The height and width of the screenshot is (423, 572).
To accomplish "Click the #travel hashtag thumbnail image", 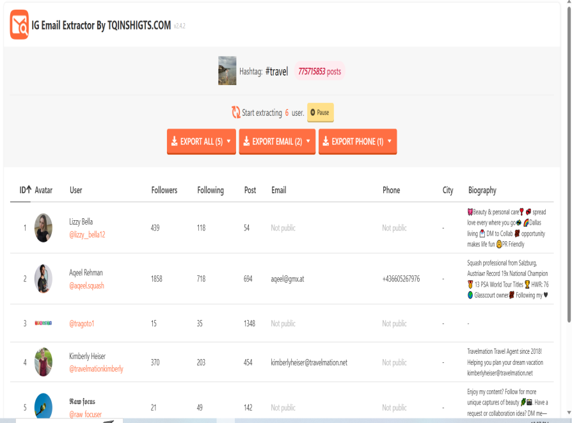I will point(227,70).
